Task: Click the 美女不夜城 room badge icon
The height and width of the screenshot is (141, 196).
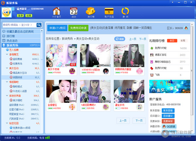Action: (x=72, y=71)
